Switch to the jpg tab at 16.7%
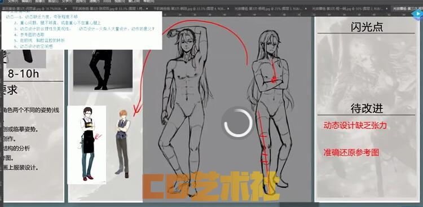Image resolution: width=423 pixels, height=207 pixels. [32, 8]
